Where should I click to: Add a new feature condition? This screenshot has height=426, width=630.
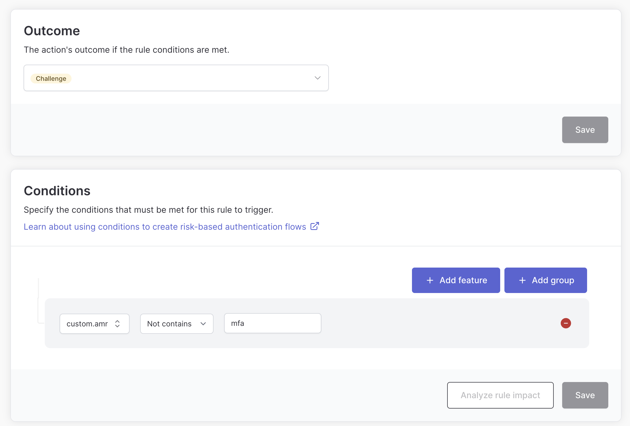[456, 280]
